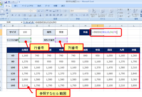Open the Fill options icon
This screenshot has height=97, width=142.
(x=129, y=13)
